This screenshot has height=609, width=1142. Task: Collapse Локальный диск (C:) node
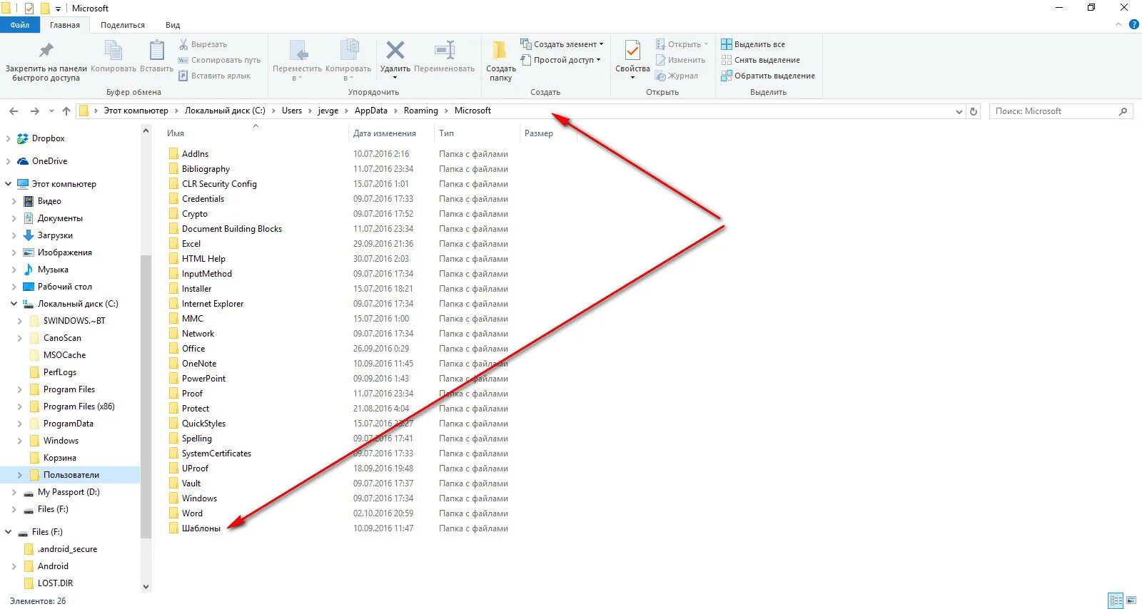pyautogui.click(x=14, y=304)
